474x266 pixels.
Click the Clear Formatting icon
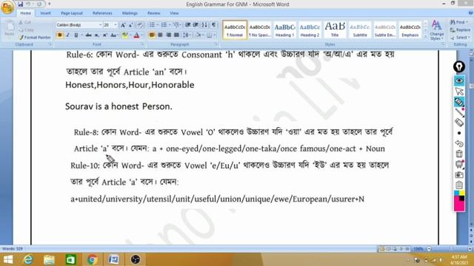tap(139, 25)
